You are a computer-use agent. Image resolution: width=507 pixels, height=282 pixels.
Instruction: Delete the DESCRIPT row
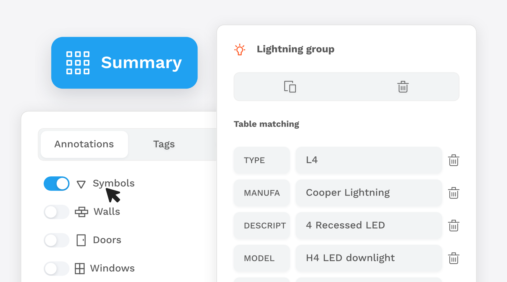pyautogui.click(x=453, y=226)
